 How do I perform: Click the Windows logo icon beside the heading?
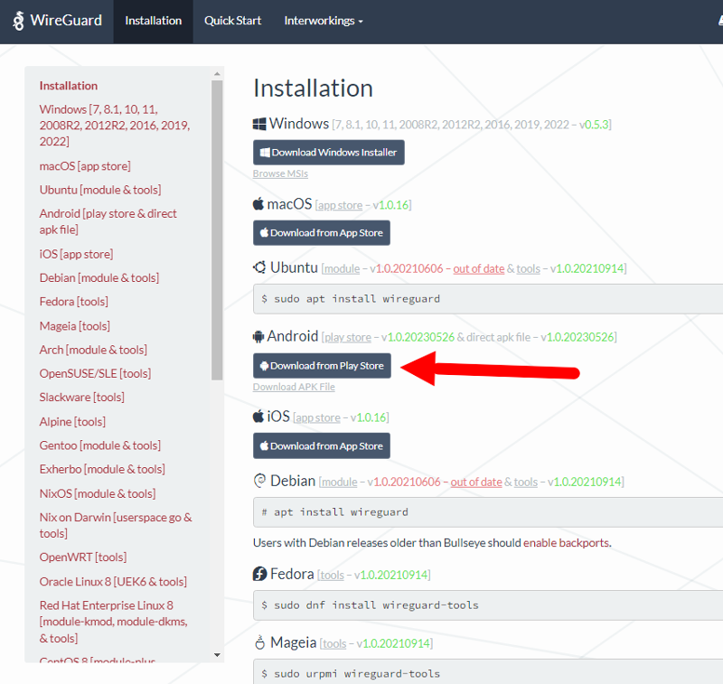click(259, 124)
